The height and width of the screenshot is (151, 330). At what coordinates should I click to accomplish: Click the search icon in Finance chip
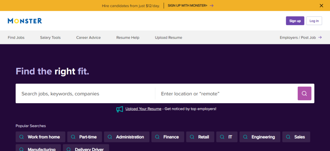pyautogui.click(x=157, y=137)
